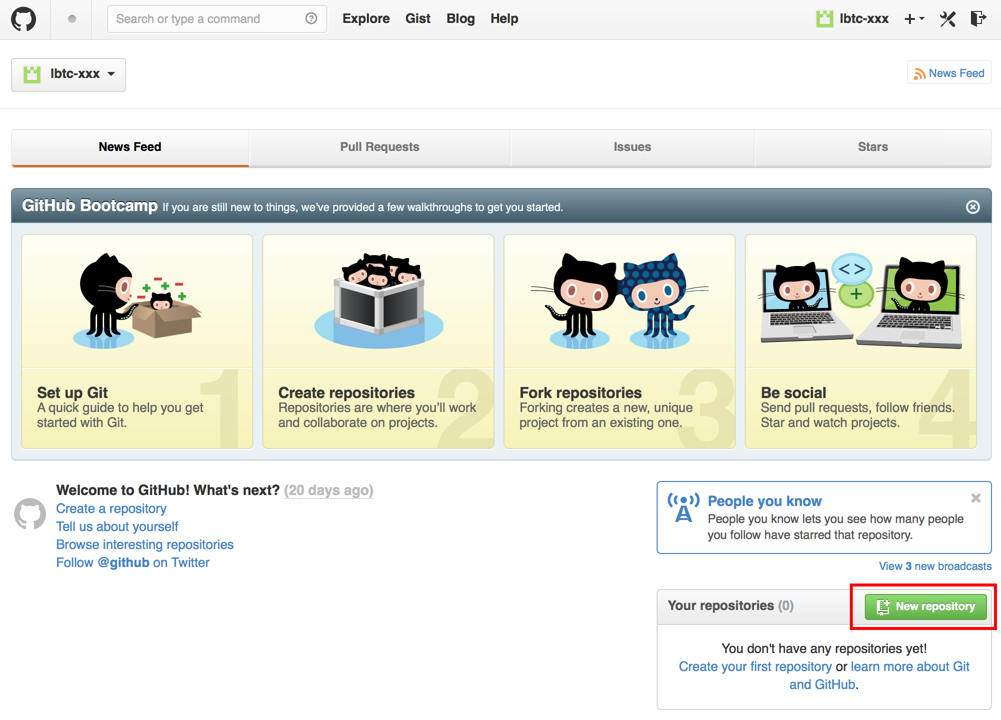This screenshot has height=720, width=1001.
Task: Select the News Feed tab
Action: (x=130, y=147)
